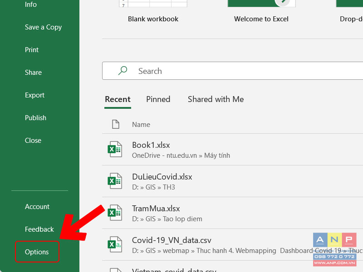Open the Welcome to Excel template
The height and width of the screenshot is (272, 363).
(261, 19)
